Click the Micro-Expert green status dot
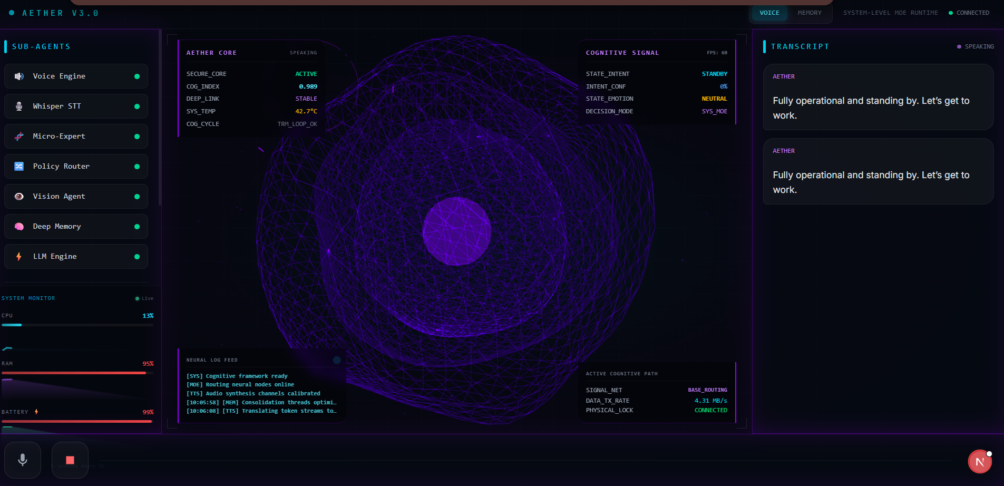Image resolution: width=1004 pixels, height=486 pixels. [x=137, y=137]
